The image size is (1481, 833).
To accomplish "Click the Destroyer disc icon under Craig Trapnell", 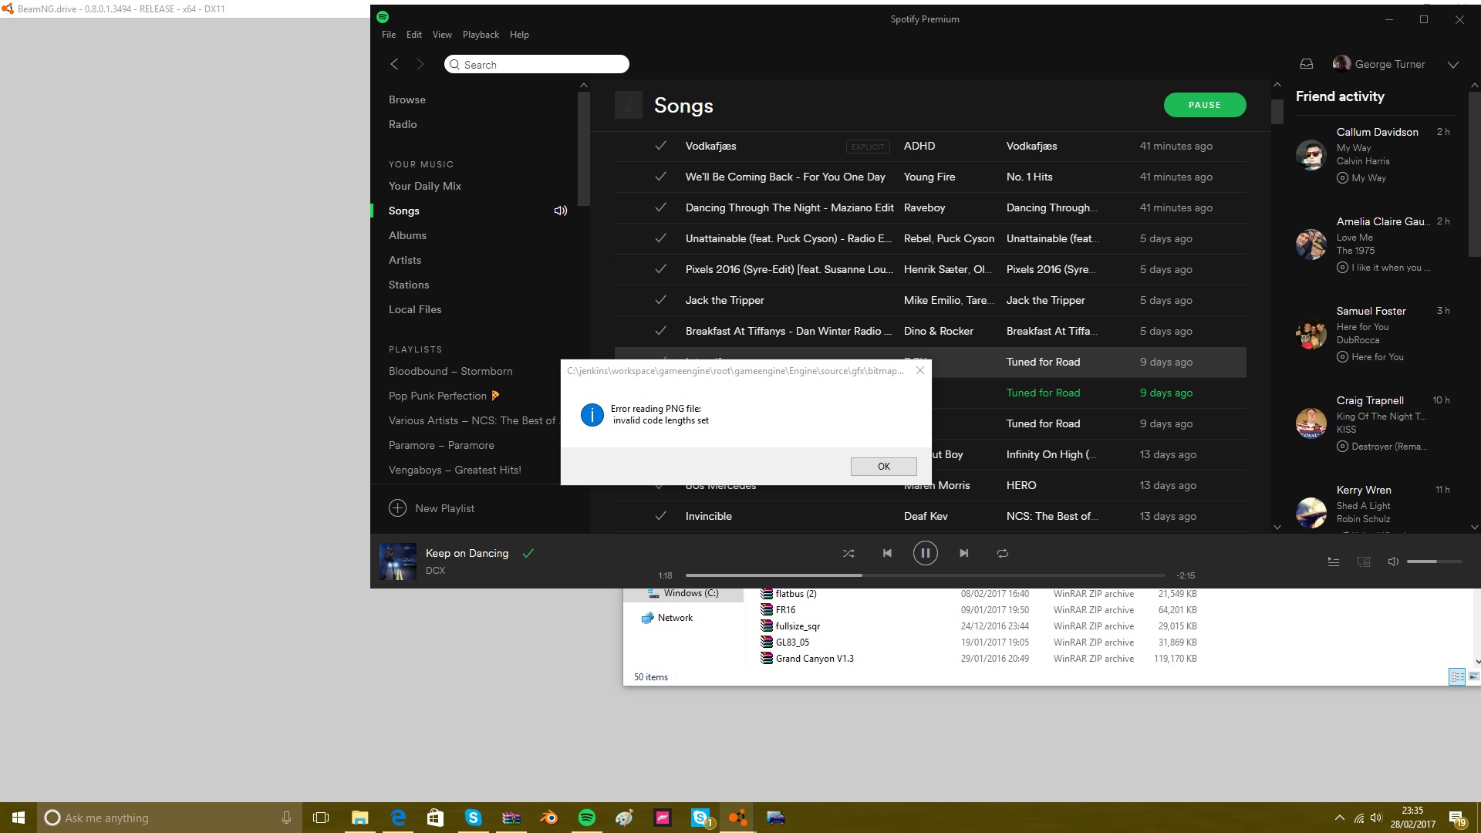I will [1342, 447].
